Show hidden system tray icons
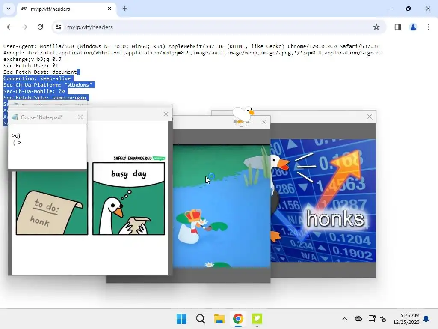 click(x=345, y=319)
